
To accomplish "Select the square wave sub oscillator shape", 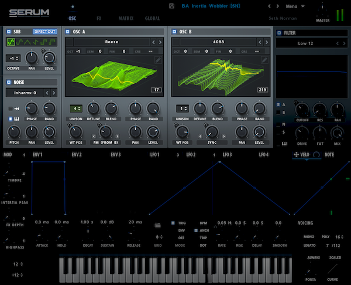I will tap(44, 42).
